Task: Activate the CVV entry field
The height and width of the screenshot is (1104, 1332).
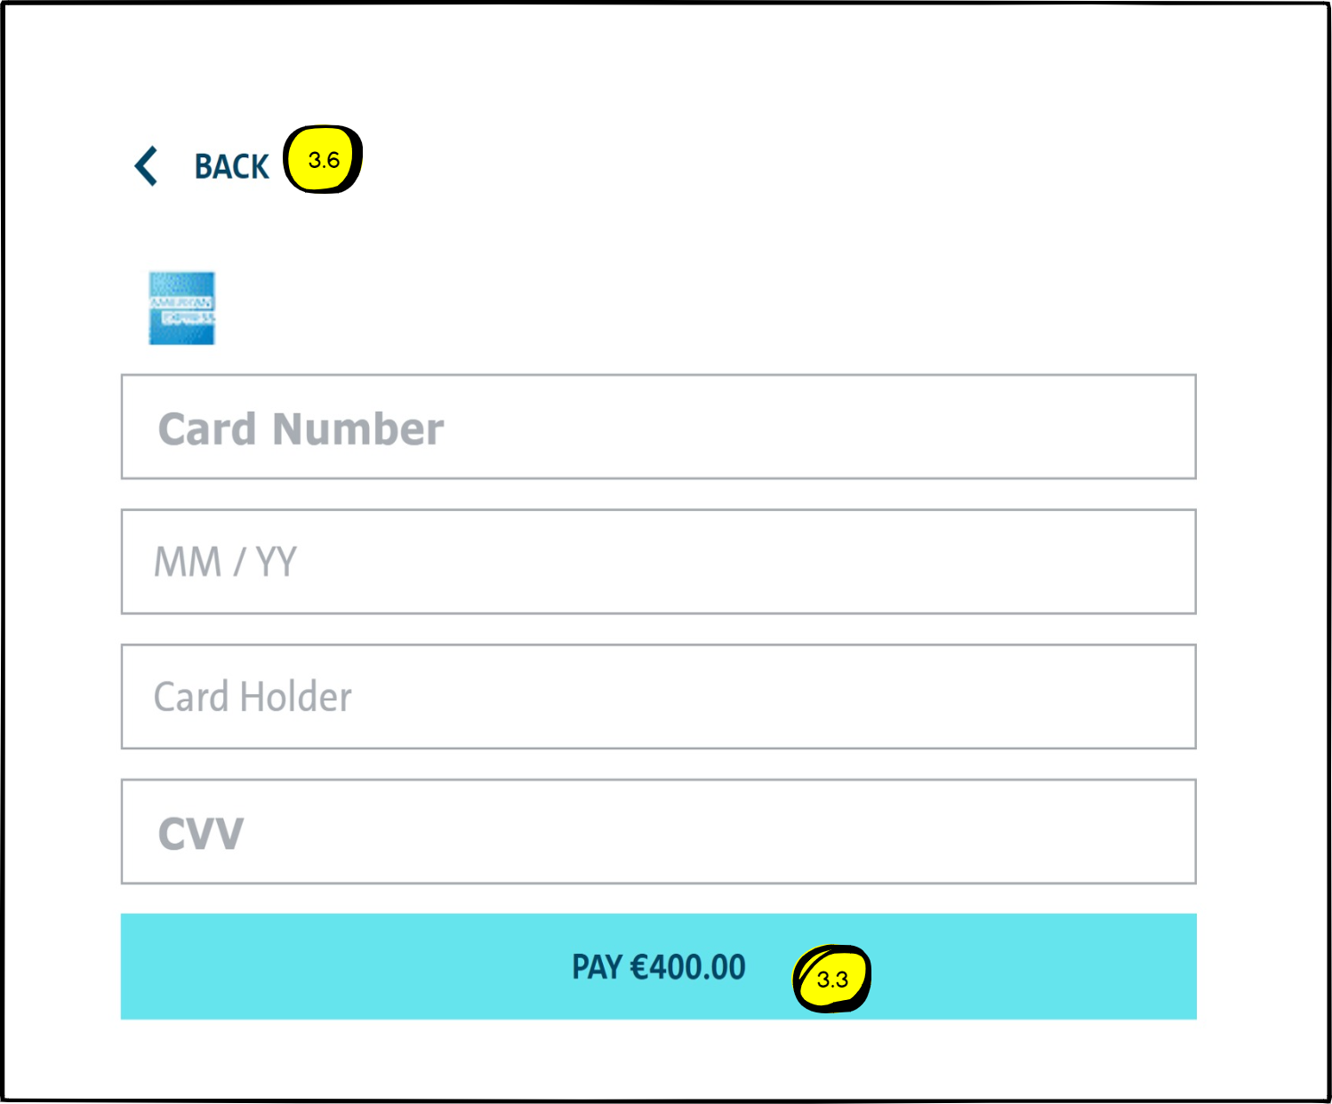Action: pos(658,832)
